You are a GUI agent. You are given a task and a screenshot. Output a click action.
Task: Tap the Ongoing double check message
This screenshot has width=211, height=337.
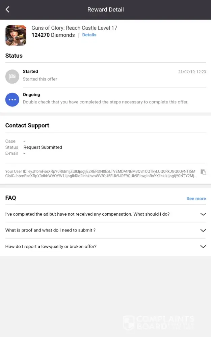(x=105, y=102)
